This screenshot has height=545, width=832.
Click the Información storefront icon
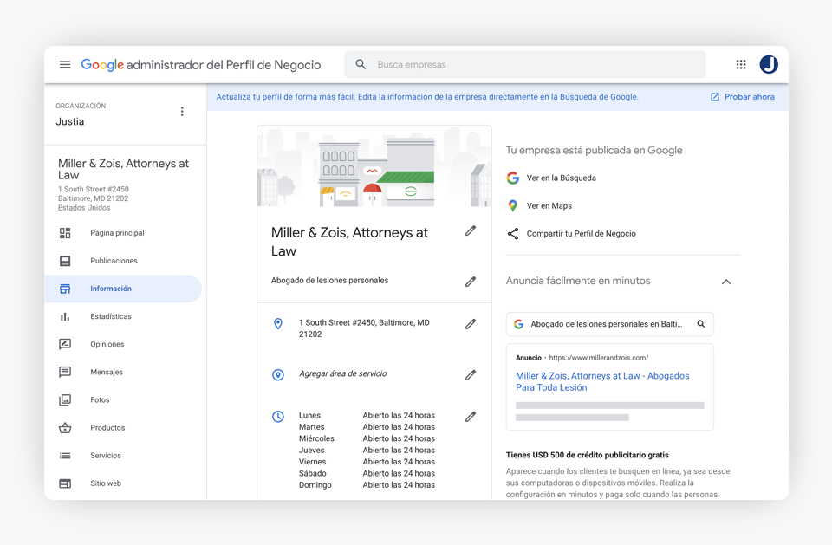pos(65,289)
